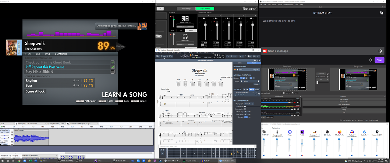Open Audacity recording device dropdown
This screenshot has width=390, height=163.
(32, 124)
